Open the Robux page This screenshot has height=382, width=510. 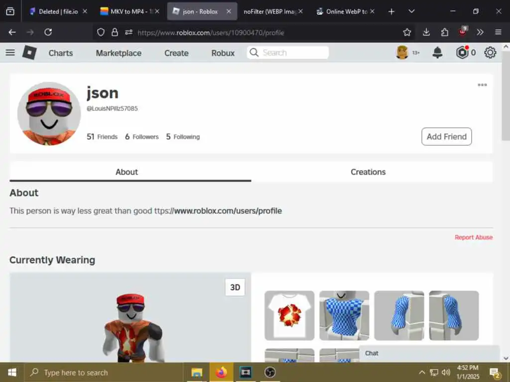(x=223, y=53)
